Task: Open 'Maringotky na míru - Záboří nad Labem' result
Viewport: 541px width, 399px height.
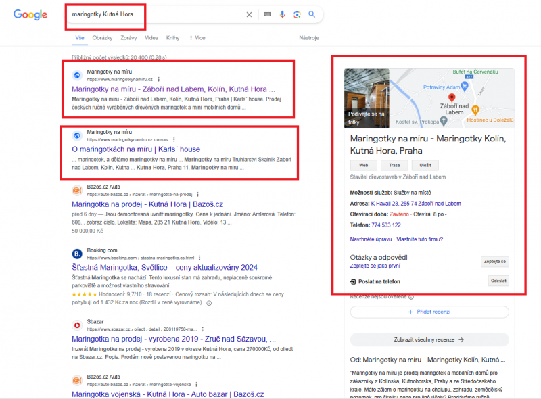Action: click(174, 89)
